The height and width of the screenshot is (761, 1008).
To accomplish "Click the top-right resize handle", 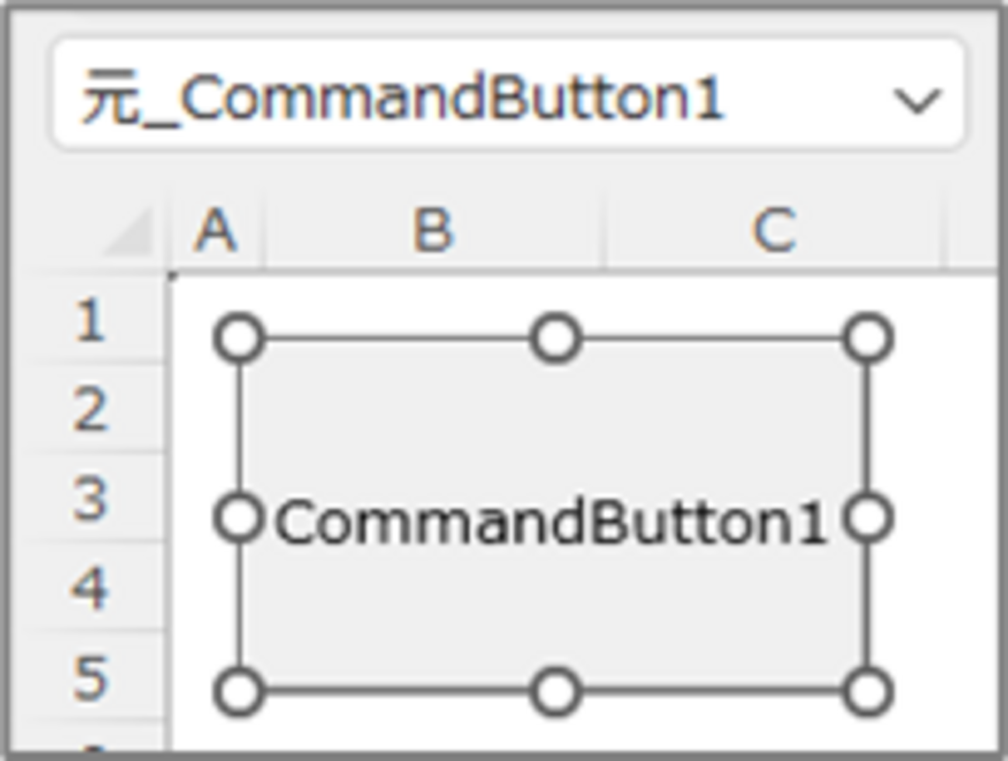I will coord(868,338).
